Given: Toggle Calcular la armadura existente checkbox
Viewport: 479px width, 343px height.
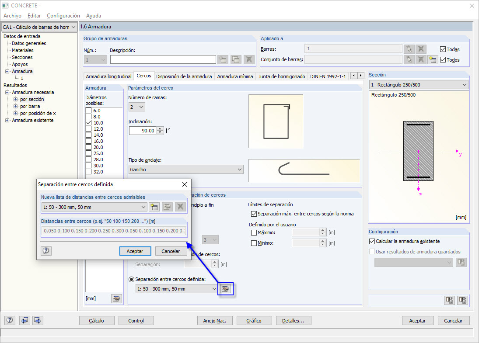Looking at the screenshot, I should (x=372, y=241).
